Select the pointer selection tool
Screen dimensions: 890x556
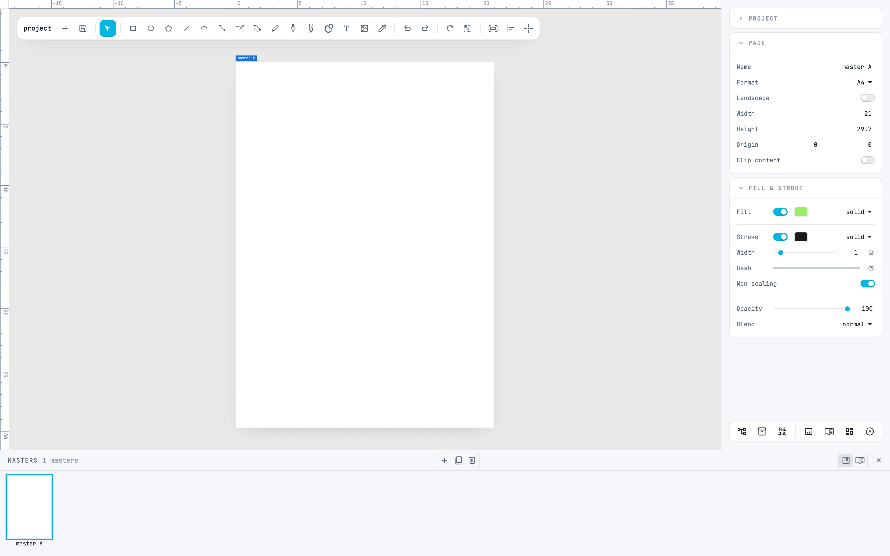pyautogui.click(x=108, y=28)
